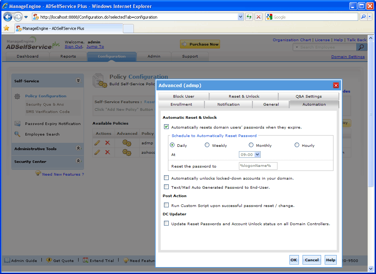Click the Purchase Now arrow button

click(x=200, y=44)
